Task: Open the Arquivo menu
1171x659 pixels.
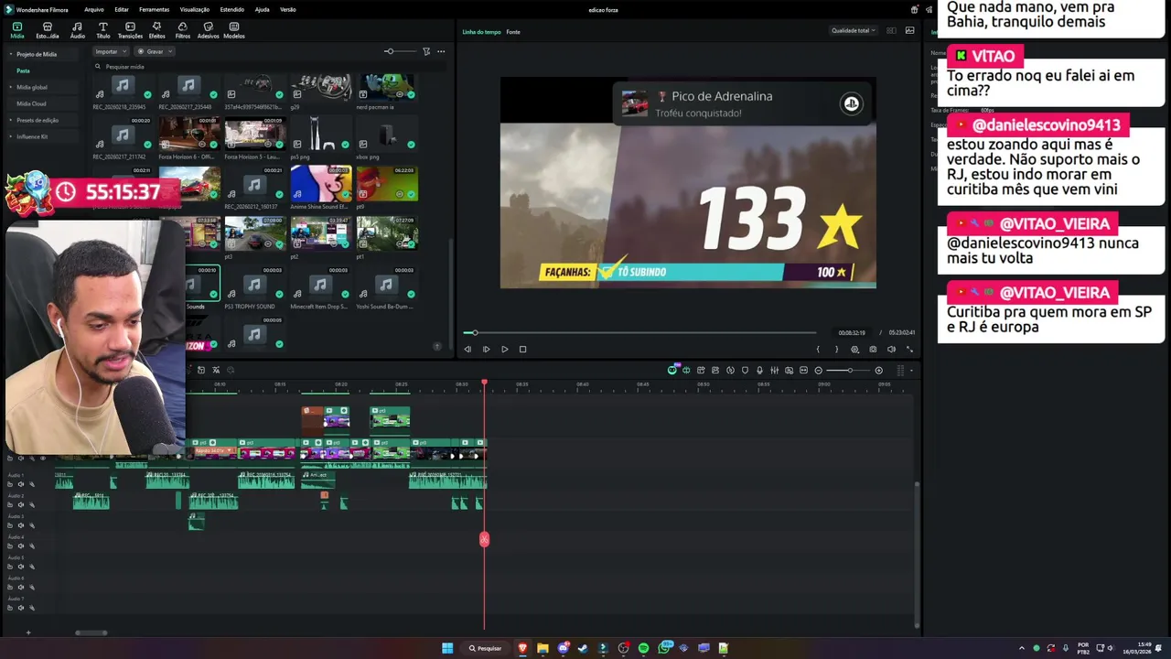Action: coord(93,9)
